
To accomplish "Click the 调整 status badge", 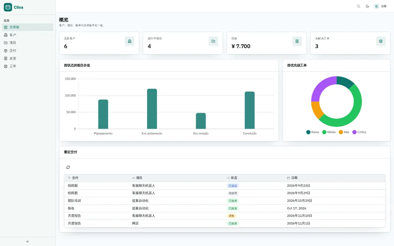I will (x=231, y=216).
